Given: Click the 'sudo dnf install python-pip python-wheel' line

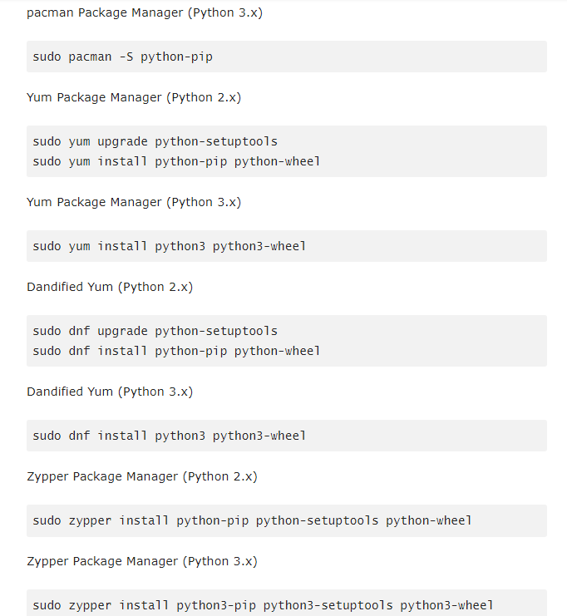Looking at the screenshot, I should click(x=176, y=351).
